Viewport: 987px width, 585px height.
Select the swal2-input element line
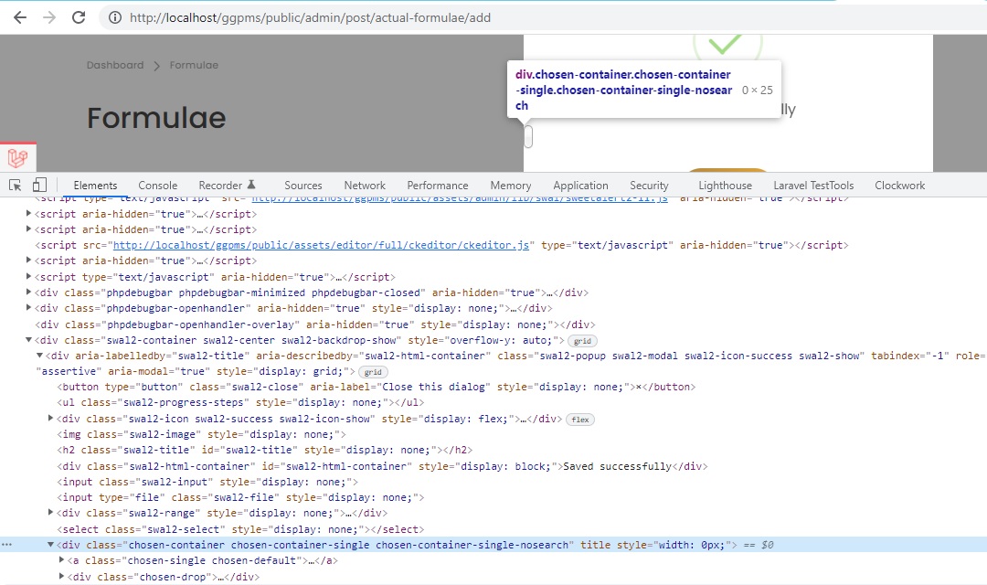(207, 483)
